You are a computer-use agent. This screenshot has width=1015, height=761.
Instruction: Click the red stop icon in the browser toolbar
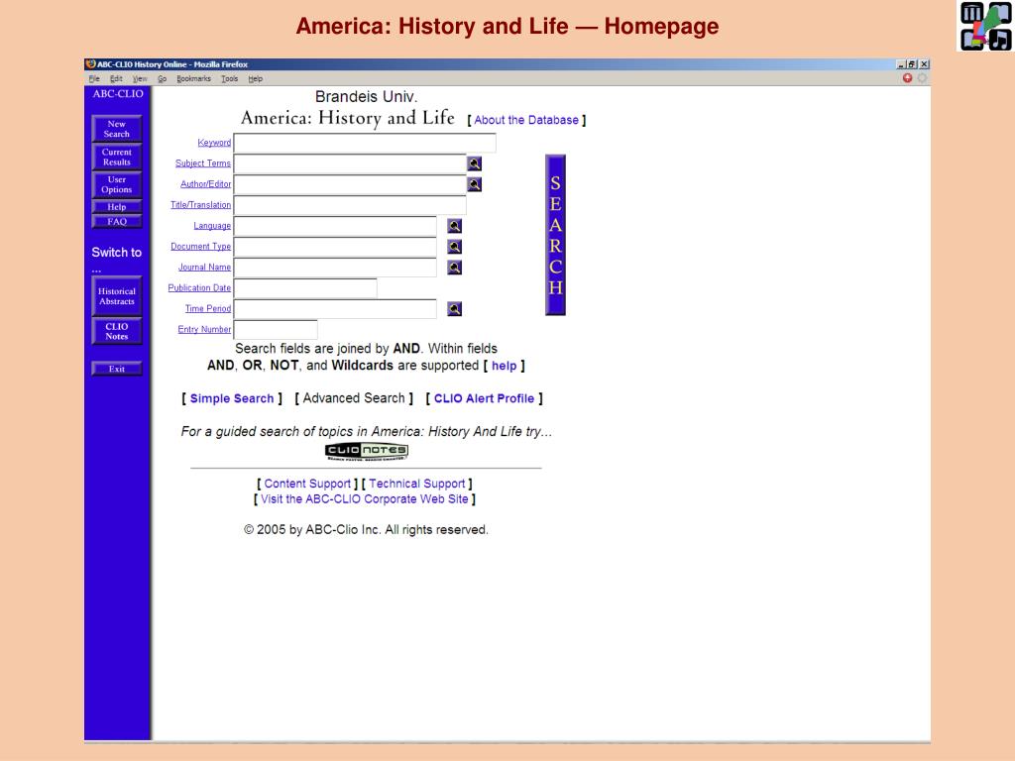(908, 78)
